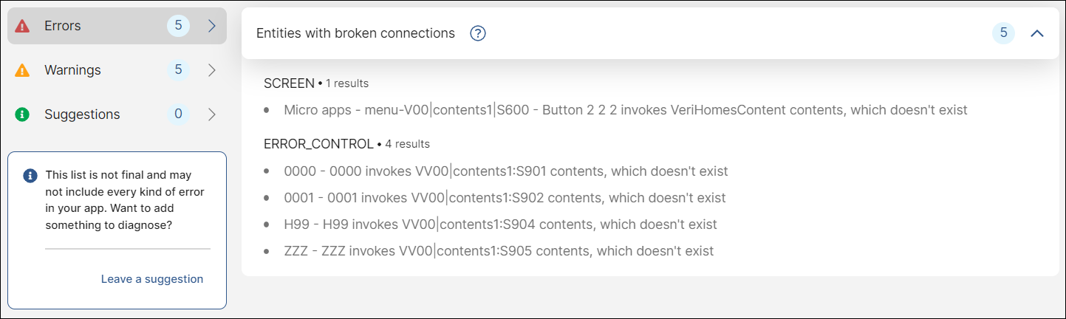Click the broken connections count badge
The height and width of the screenshot is (319, 1066).
click(1003, 33)
